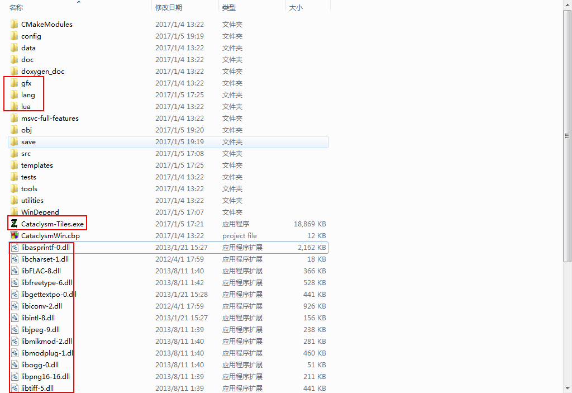The width and height of the screenshot is (572, 393).
Task: Select the libfreetype-6.dll file icon
Action: click(x=14, y=282)
